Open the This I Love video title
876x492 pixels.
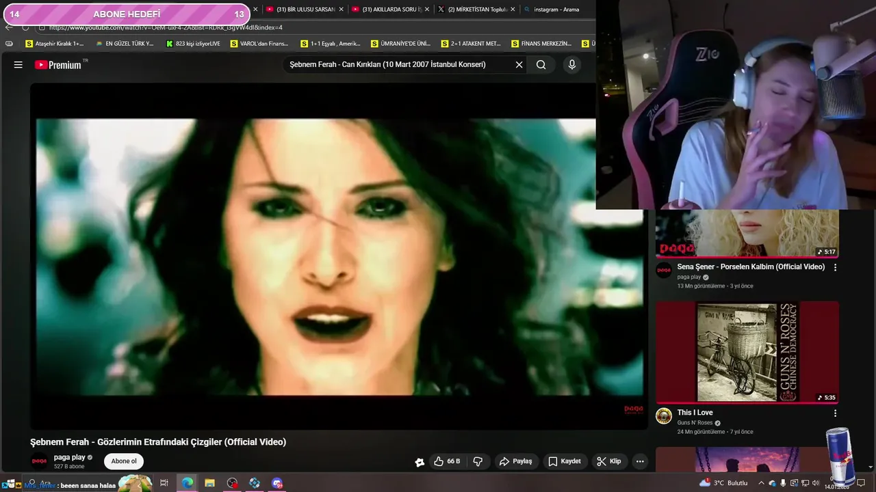point(695,413)
